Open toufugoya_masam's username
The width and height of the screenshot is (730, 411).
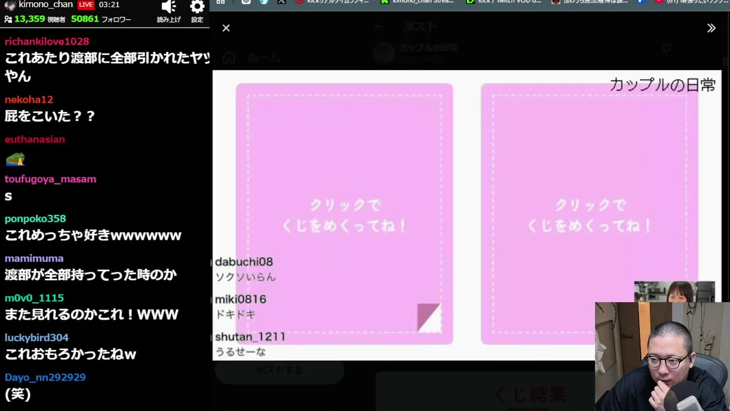(x=50, y=179)
